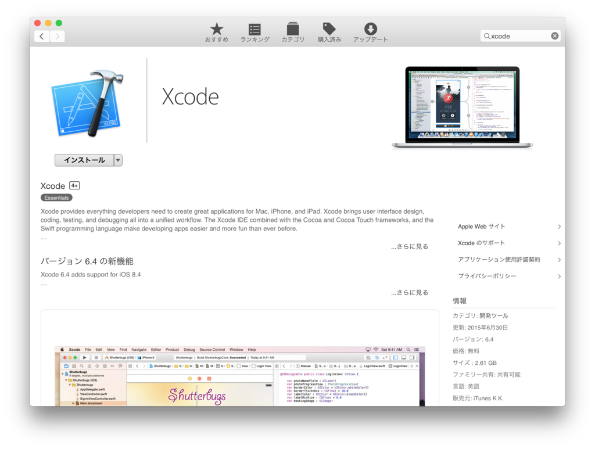Image resolution: width=595 pixels, height=449 pixels.
Task: Click the 販売元: iTunes K.K. line
Action: point(478,398)
